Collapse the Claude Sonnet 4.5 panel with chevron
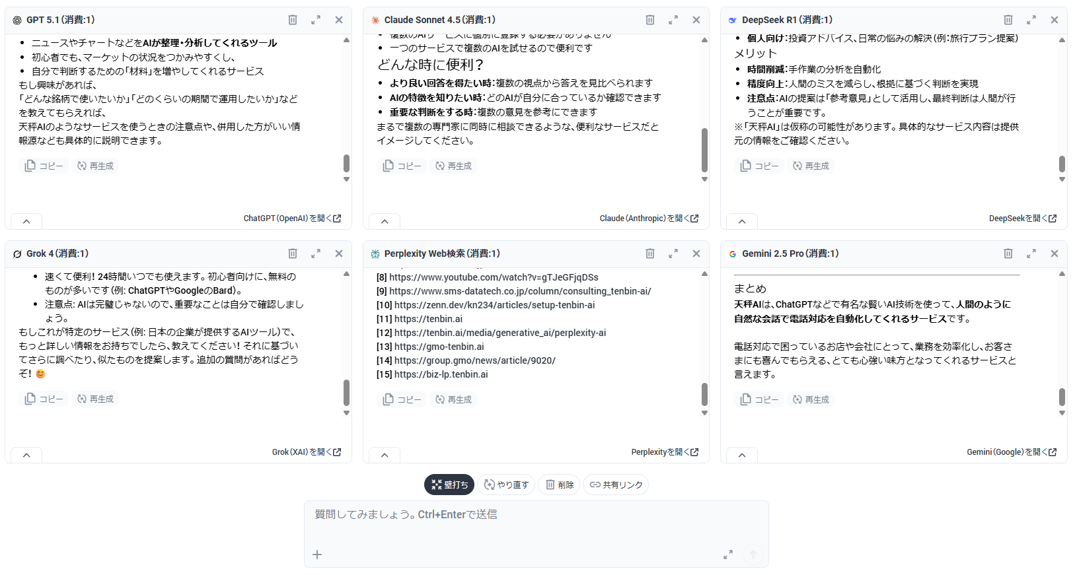This screenshot has height=575, width=1075. click(x=385, y=222)
